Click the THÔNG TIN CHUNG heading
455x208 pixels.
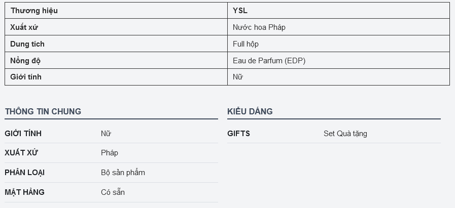coord(43,111)
